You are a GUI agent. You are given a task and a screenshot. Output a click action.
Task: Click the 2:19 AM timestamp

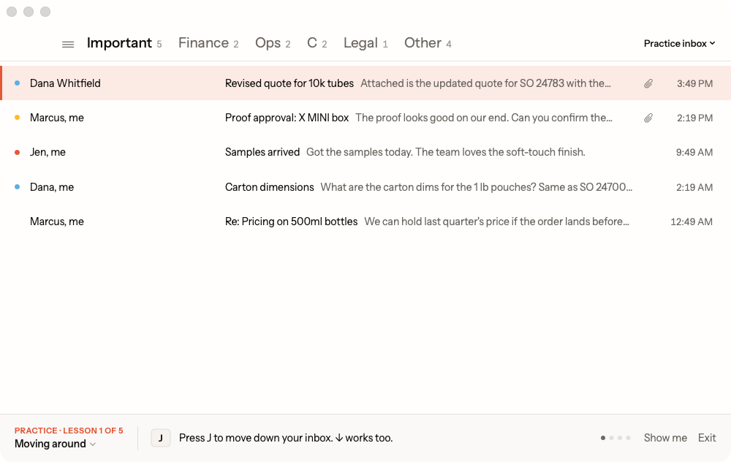[694, 187]
